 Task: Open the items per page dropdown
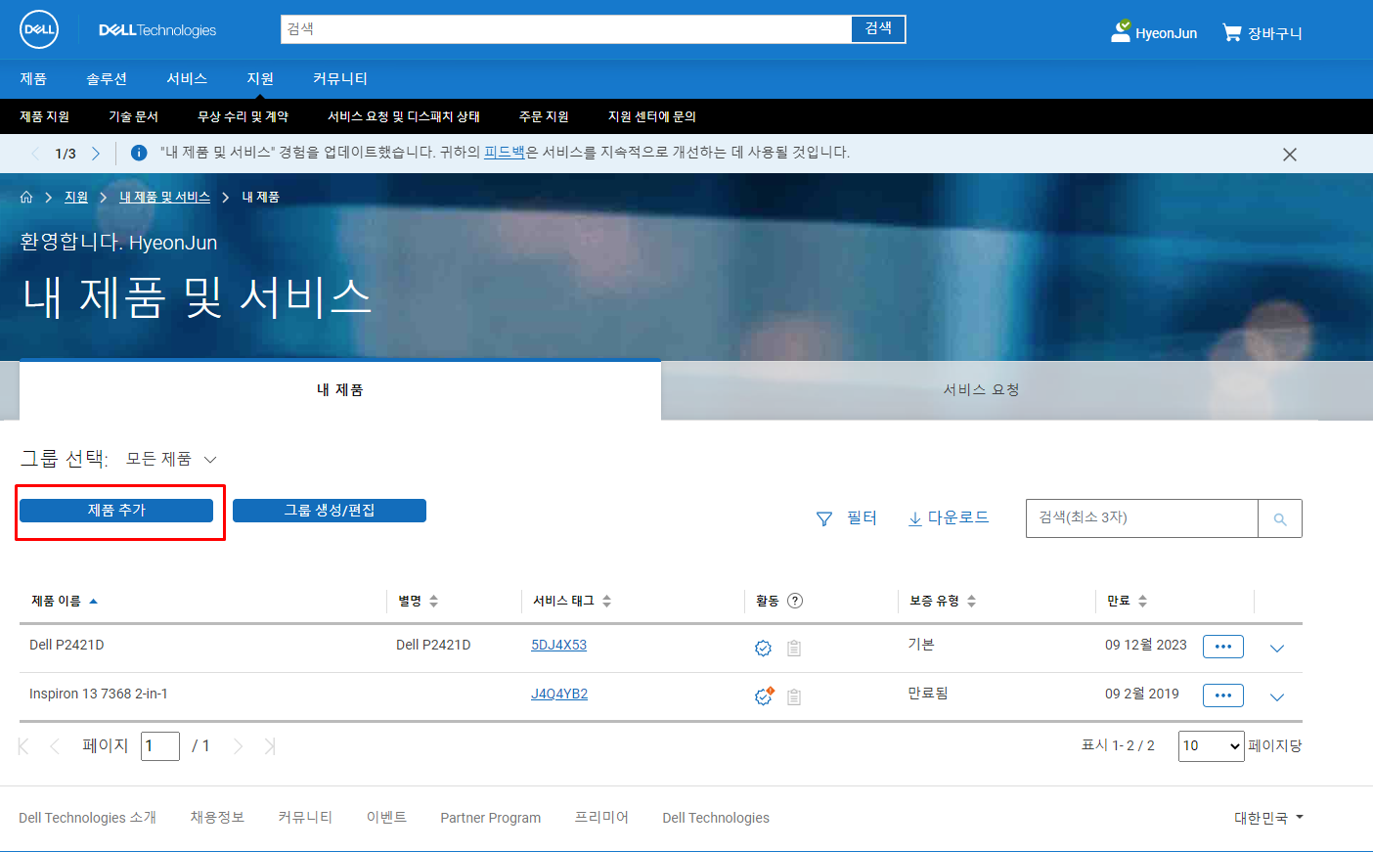click(1212, 745)
